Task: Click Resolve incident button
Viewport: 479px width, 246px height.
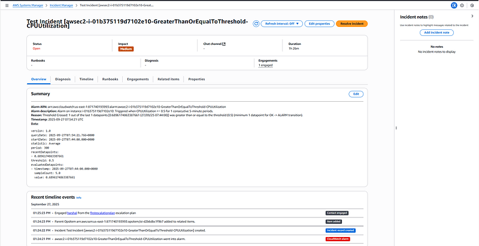Action: point(351,24)
